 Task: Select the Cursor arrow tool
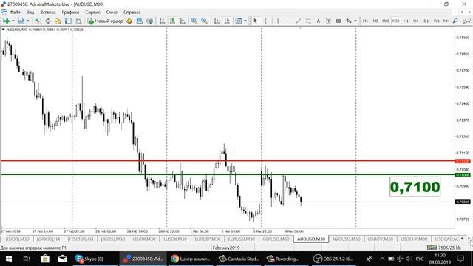point(256,21)
